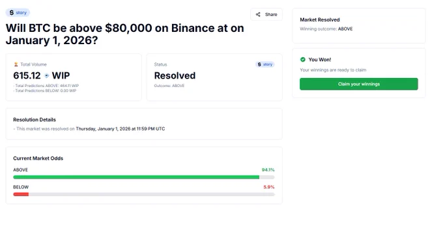Click the green checkmark next to You Won!
Viewport: 443px width, 252px height.
tap(303, 59)
